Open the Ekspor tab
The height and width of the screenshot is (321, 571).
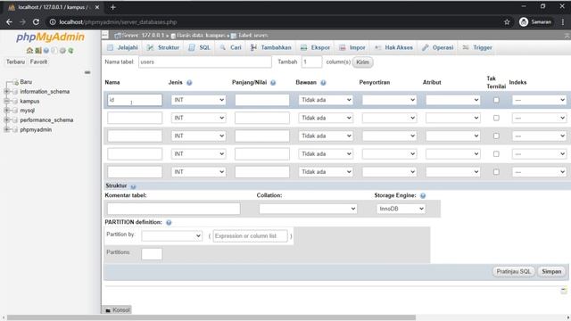tap(315, 47)
